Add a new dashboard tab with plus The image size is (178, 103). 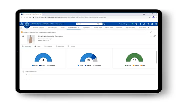click(148, 27)
